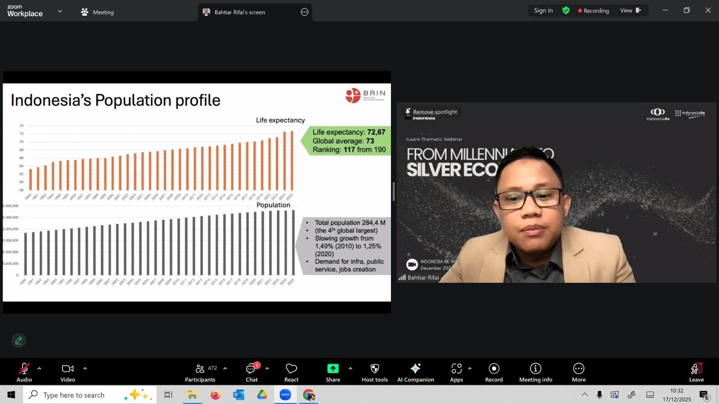Click the Sign in button

(543, 10)
